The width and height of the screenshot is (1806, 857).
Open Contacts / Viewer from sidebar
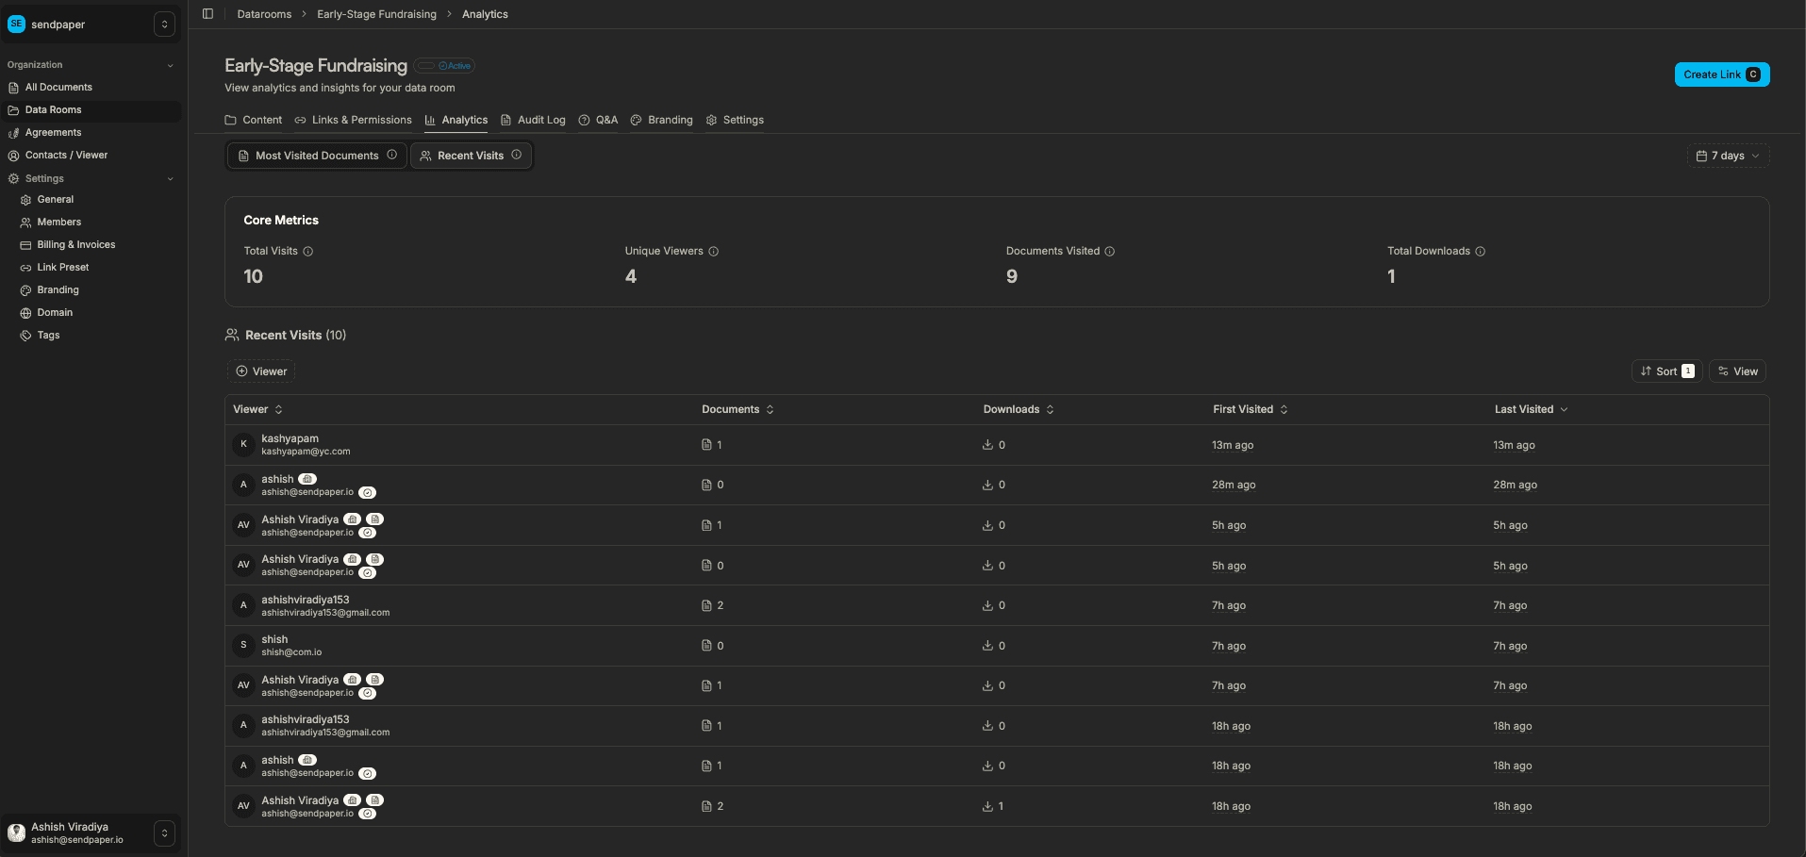pos(65,155)
